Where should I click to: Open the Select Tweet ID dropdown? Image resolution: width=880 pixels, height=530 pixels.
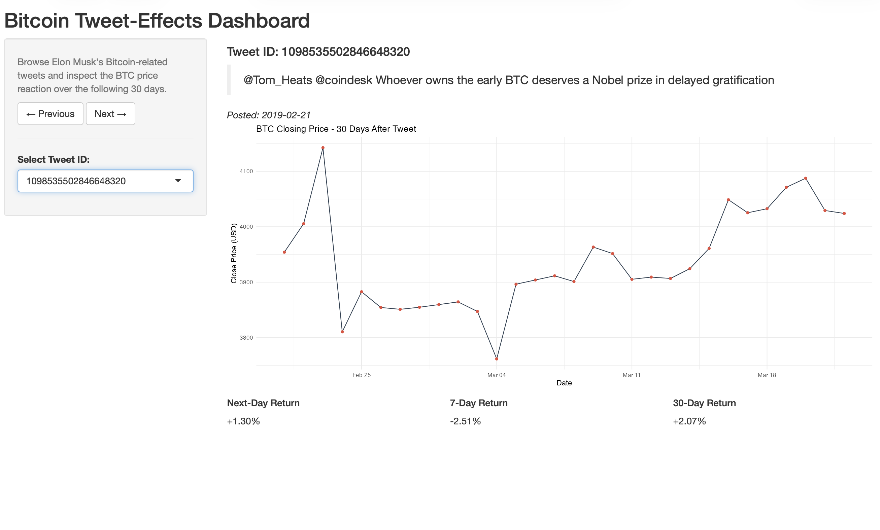105,181
